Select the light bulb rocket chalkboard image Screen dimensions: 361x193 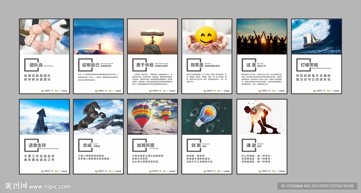pyautogui.click(x=207, y=117)
